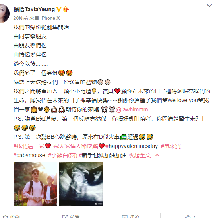This screenshot has width=217, height=218.
Task: Click the favorite star icon
Action: pyautogui.click(x=5, y=216)
